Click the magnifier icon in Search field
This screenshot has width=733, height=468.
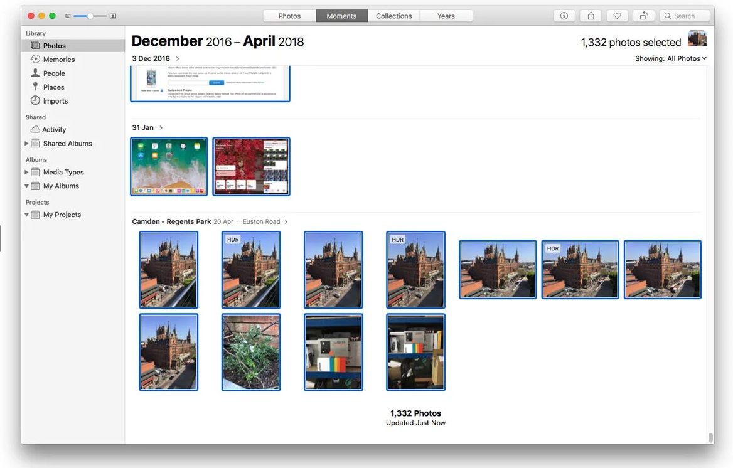point(668,16)
